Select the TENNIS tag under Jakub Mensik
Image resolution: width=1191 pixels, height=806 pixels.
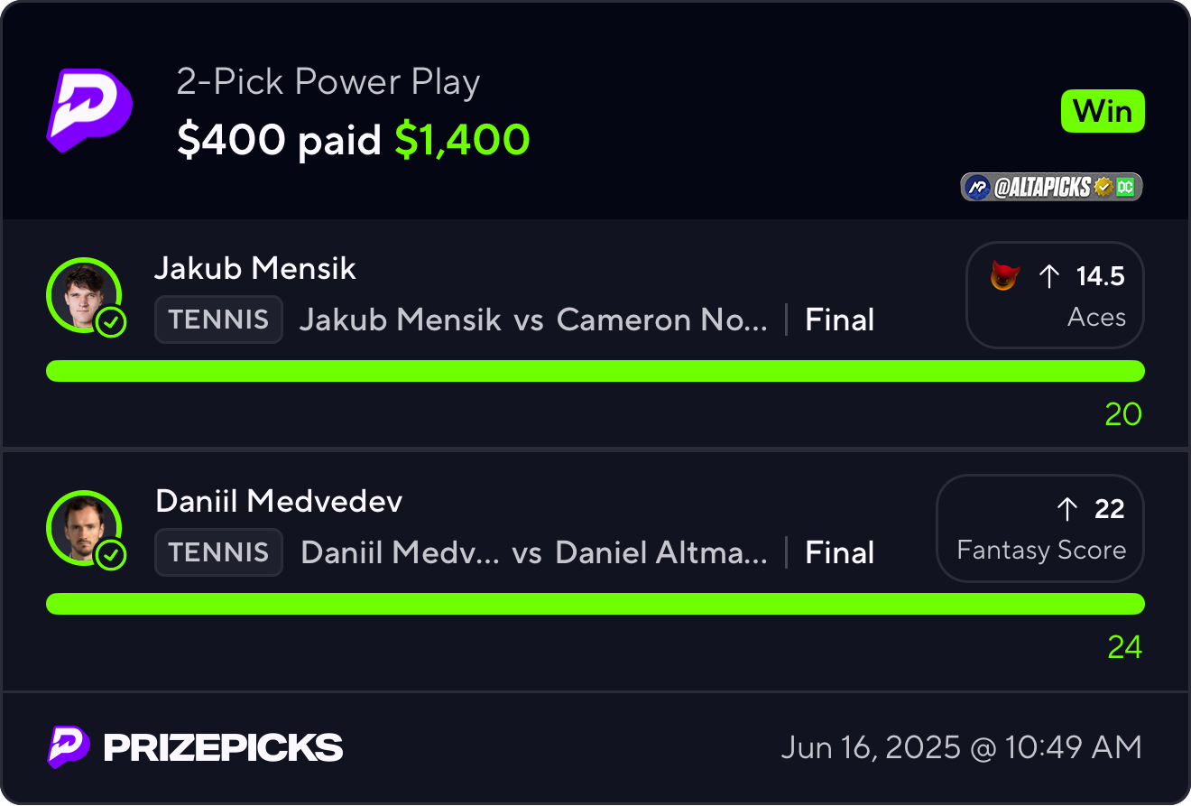[218, 320]
